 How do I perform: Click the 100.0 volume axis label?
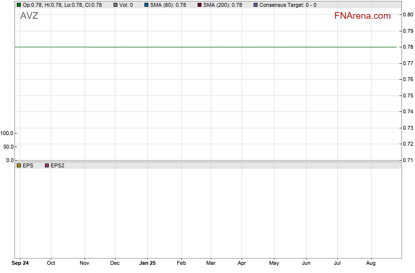click(8, 133)
